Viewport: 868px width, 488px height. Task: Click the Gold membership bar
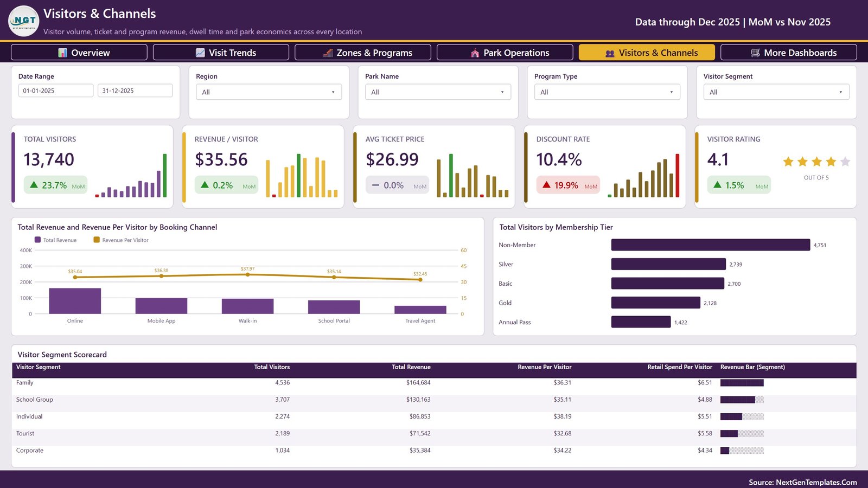(656, 303)
